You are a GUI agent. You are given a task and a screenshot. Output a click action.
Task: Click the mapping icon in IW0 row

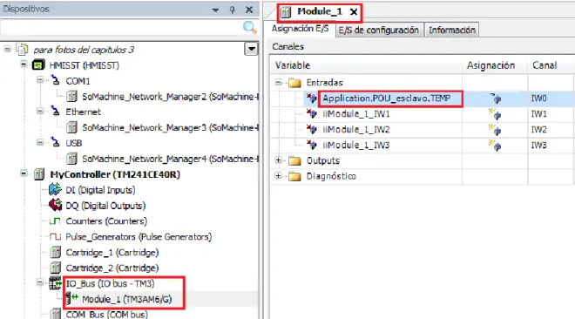click(496, 98)
